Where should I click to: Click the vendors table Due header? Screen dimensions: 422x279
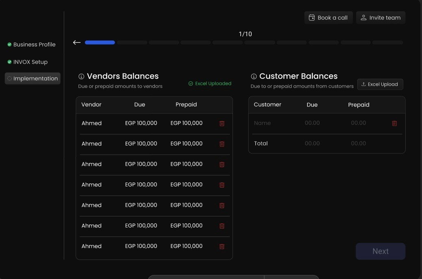pyautogui.click(x=140, y=104)
